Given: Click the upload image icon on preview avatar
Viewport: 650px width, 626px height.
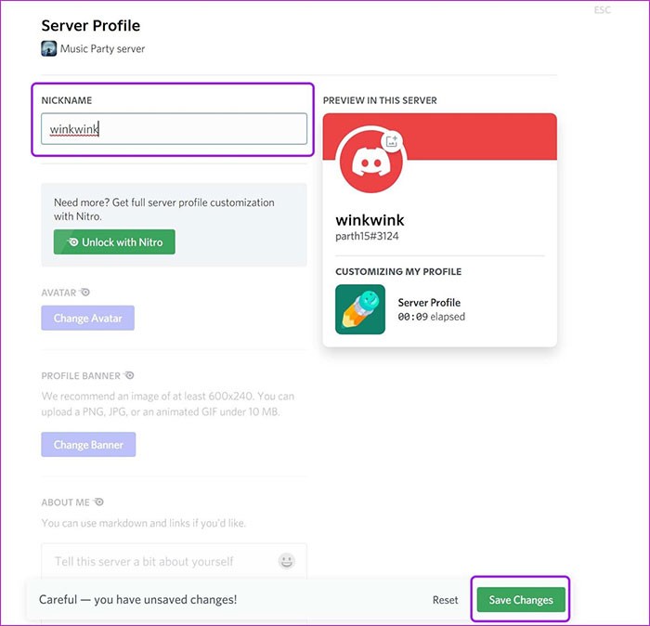Looking at the screenshot, I should tap(391, 142).
